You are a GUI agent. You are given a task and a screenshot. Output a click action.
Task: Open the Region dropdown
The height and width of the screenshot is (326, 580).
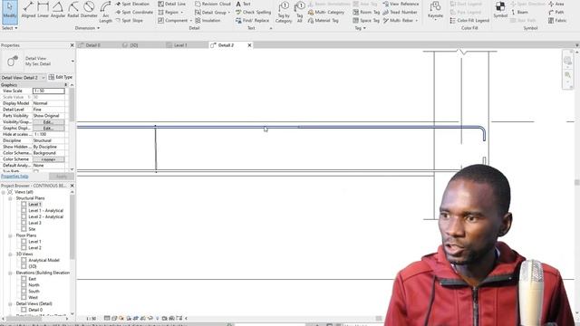181,12
